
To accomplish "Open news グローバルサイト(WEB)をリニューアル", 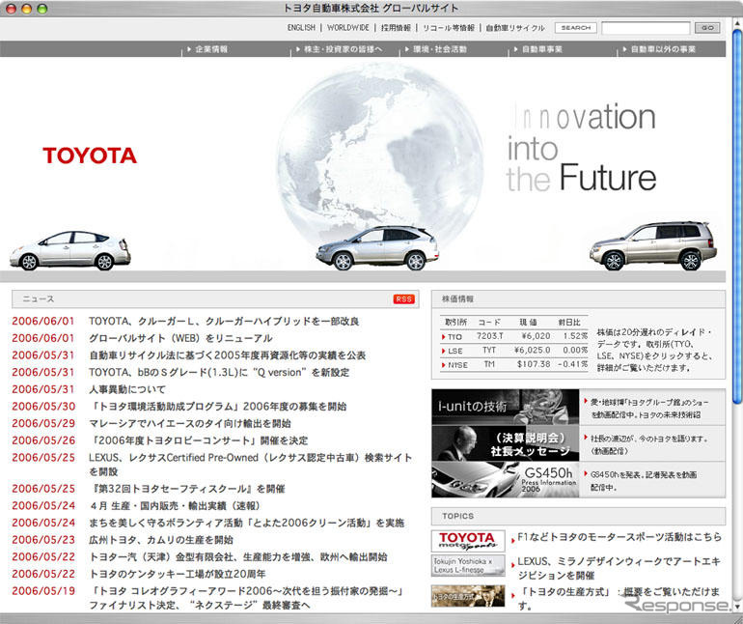I will (x=180, y=338).
